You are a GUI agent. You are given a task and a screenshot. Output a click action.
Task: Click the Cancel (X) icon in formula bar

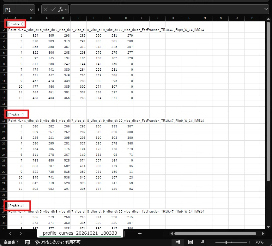[45, 9]
